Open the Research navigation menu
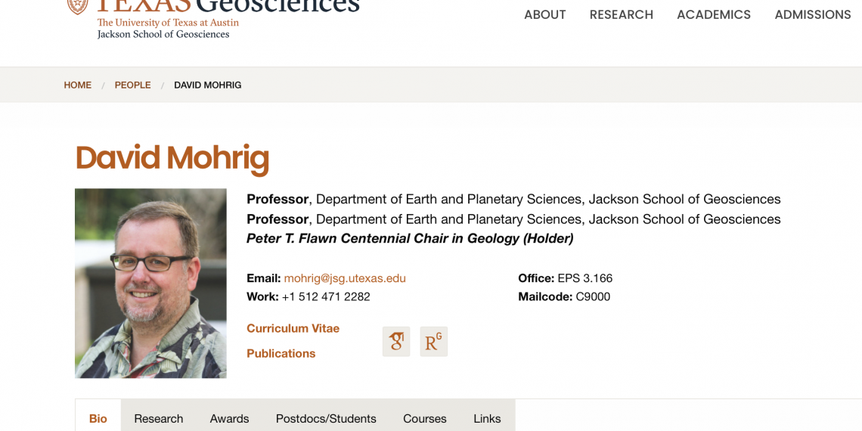Image resolution: width=862 pixels, height=431 pixels. (x=622, y=15)
